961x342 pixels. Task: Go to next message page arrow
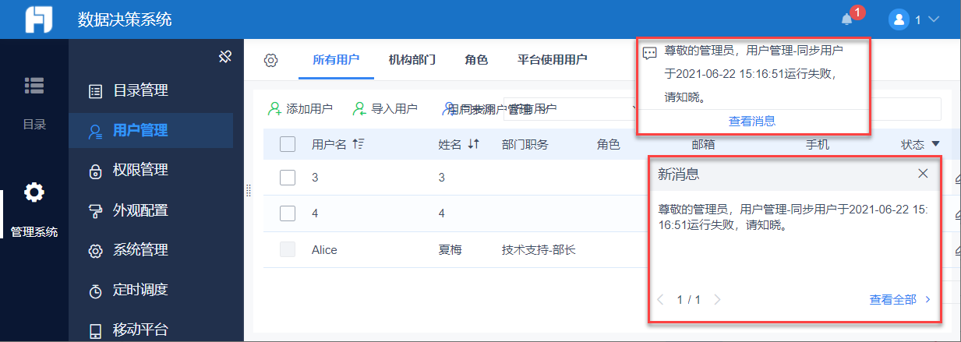(718, 299)
